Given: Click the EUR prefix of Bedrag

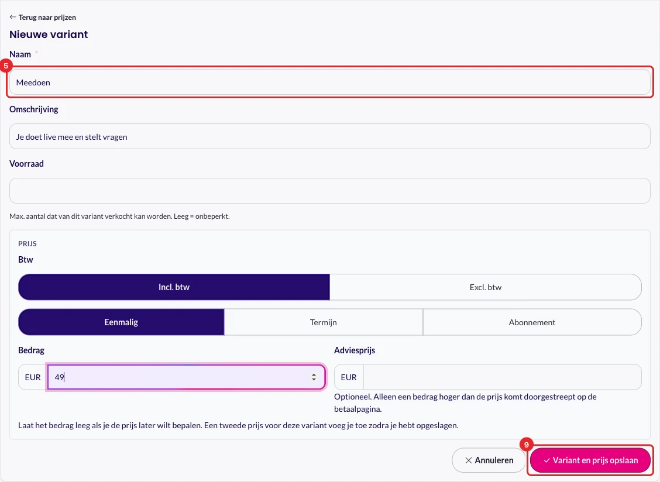Looking at the screenshot, I should [x=33, y=377].
